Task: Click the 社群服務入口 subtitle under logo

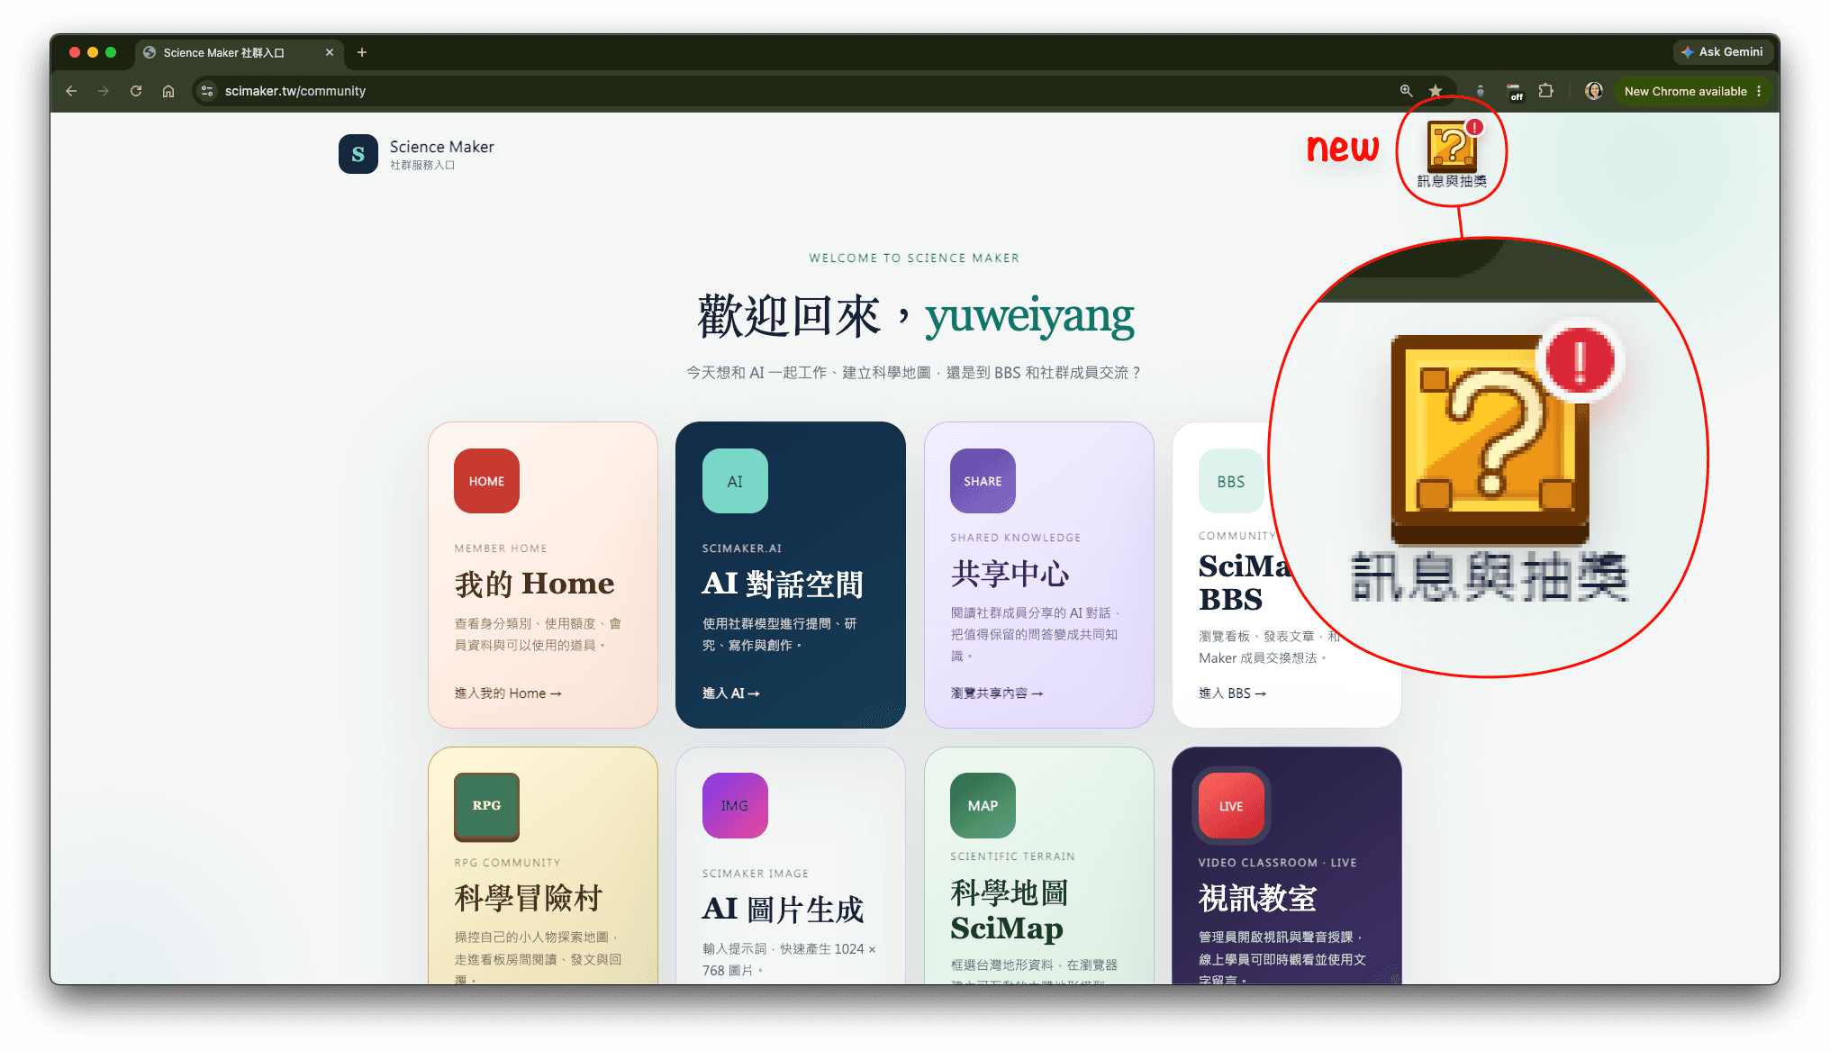Action: point(422,166)
